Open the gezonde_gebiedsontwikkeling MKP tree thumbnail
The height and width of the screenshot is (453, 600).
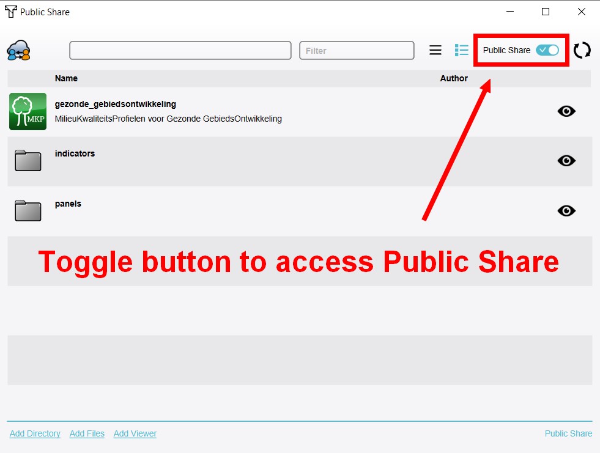(x=28, y=111)
